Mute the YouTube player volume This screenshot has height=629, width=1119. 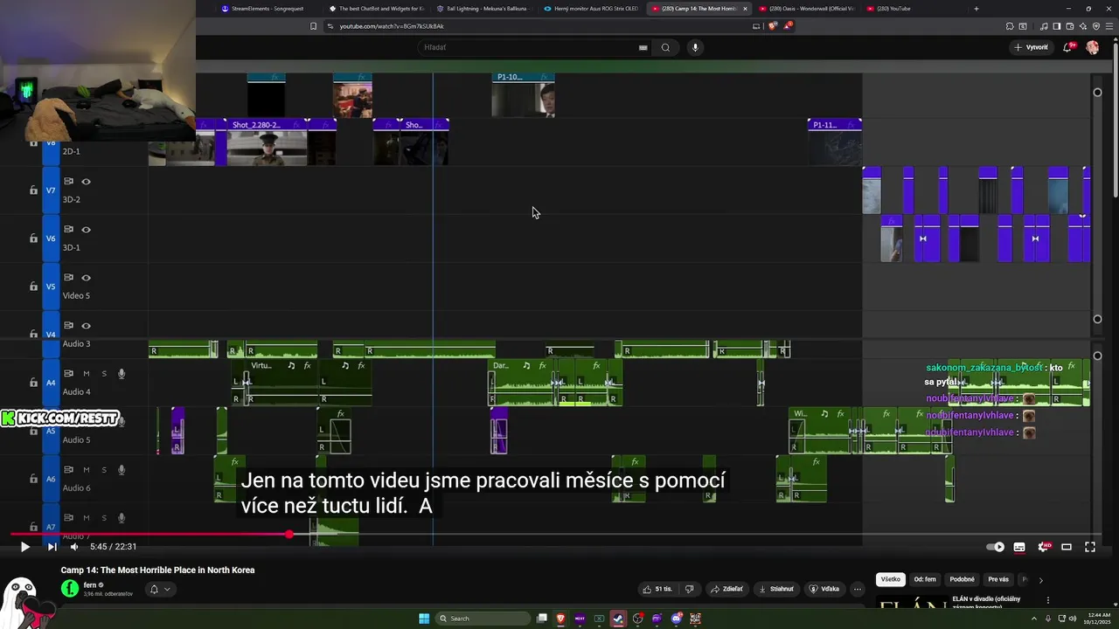click(74, 547)
